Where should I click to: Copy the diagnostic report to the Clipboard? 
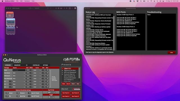pos(100,52)
